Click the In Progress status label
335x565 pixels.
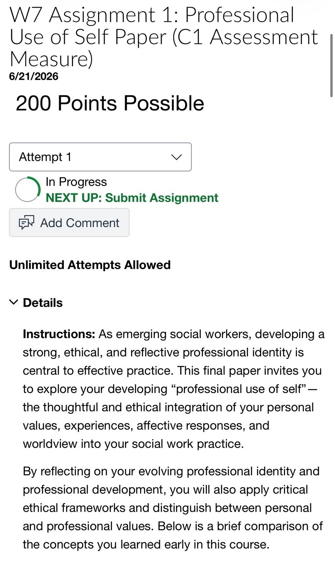(x=76, y=182)
